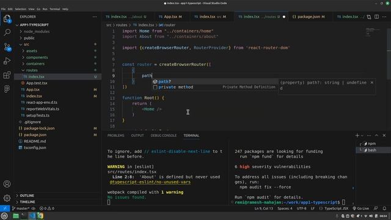Open package-lock.json file
Viewport: 391px width, 220px height.
coord(39,128)
